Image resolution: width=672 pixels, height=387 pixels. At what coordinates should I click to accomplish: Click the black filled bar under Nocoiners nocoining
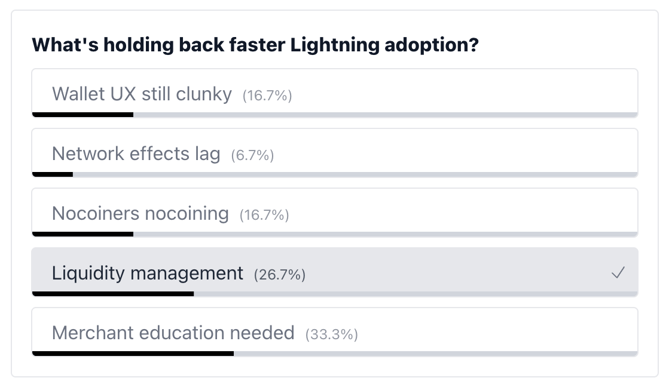pyautogui.click(x=83, y=234)
